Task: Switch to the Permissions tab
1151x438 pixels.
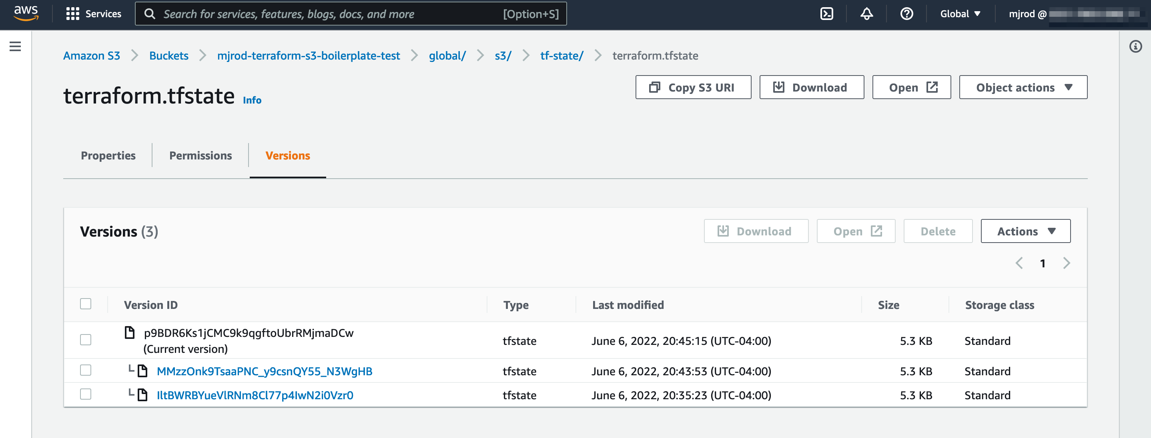Action: [x=200, y=156]
